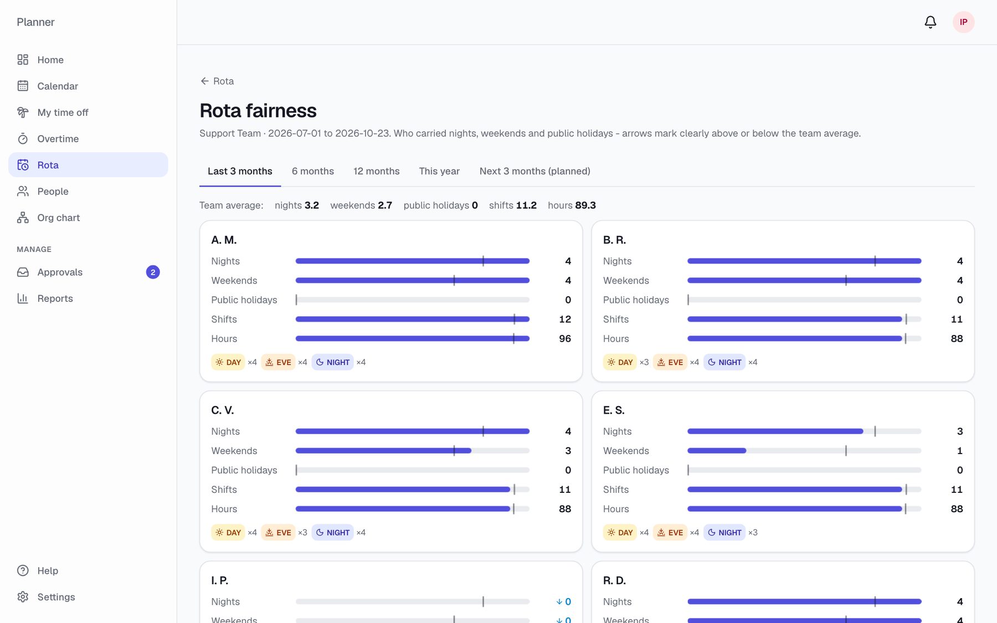The width and height of the screenshot is (997, 623).
Task: Click the EVE shift tag on C. V. card
Action: coord(278,533)
